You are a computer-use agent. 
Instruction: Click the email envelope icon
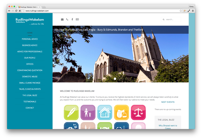click(x=62, y=19)
